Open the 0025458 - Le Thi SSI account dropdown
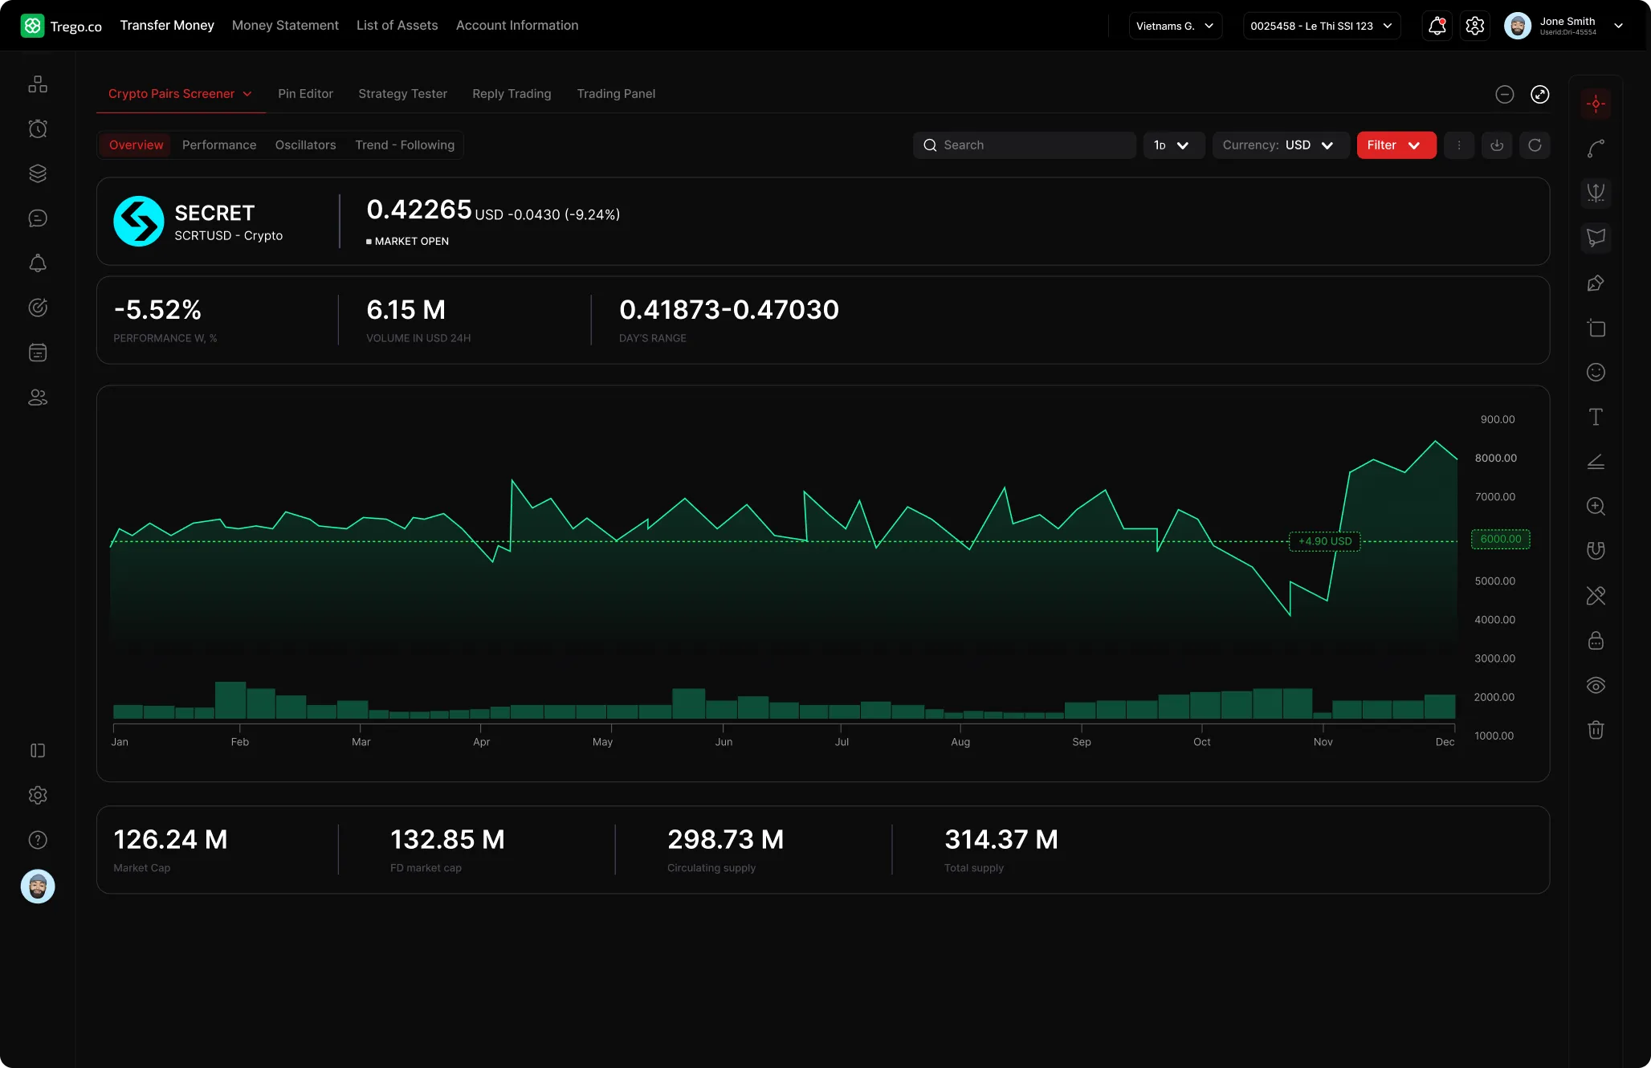 [x=1321, y=25]
